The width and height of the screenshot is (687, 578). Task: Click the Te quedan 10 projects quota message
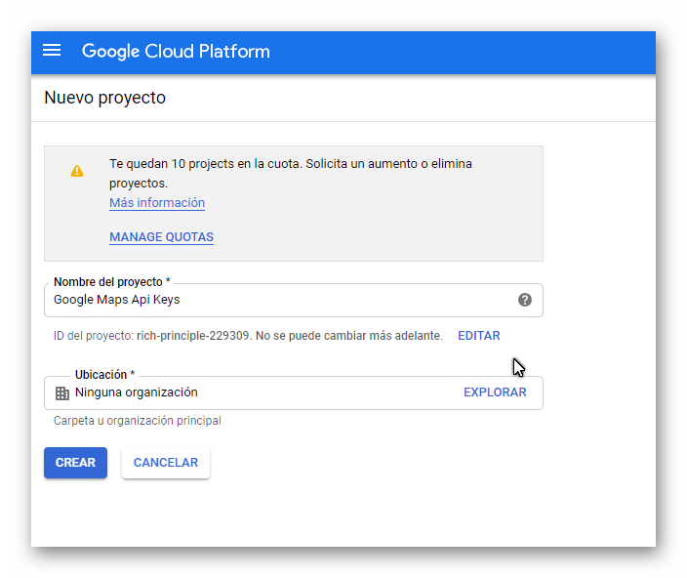point(291,173)
